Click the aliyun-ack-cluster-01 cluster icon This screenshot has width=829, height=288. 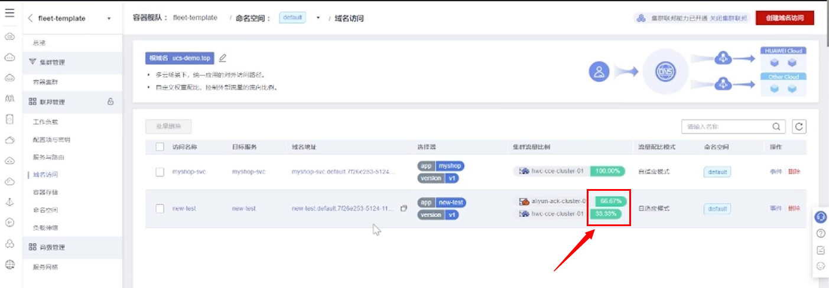(x=524, y=201)
